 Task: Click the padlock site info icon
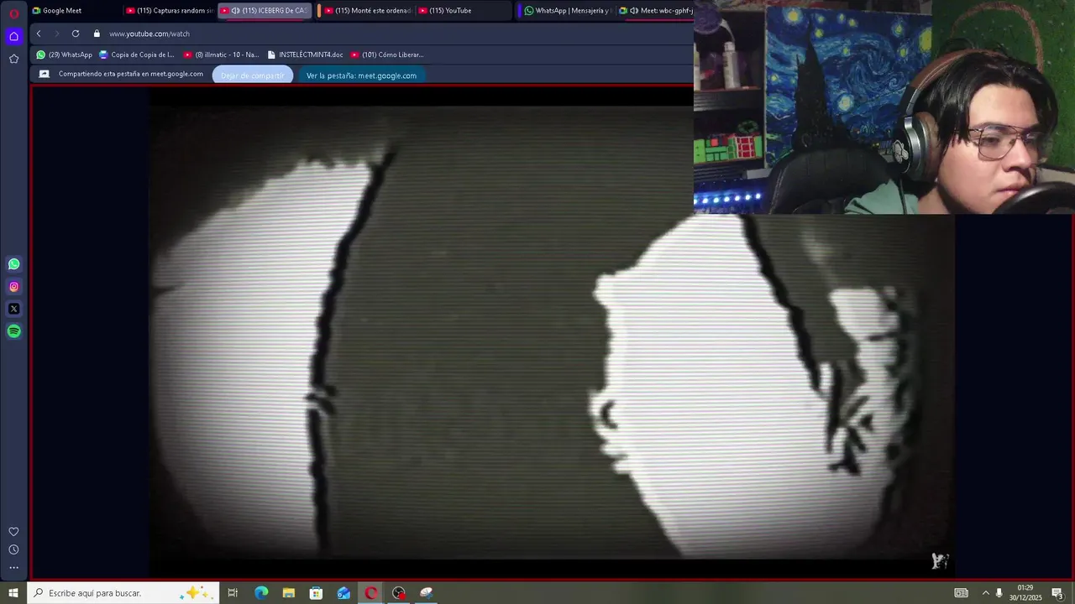pos(97,34)
